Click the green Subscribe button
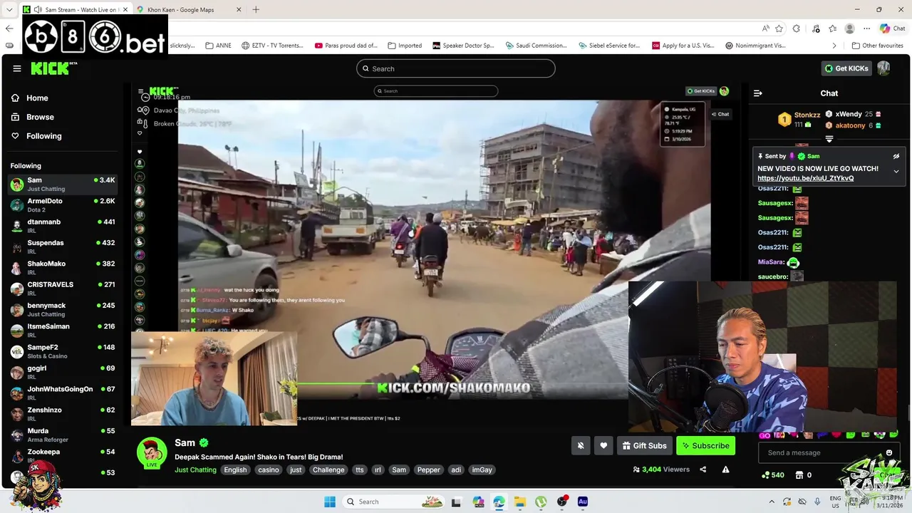The width and height of the screenshot is (912, 513). click(x=705, y=445)
